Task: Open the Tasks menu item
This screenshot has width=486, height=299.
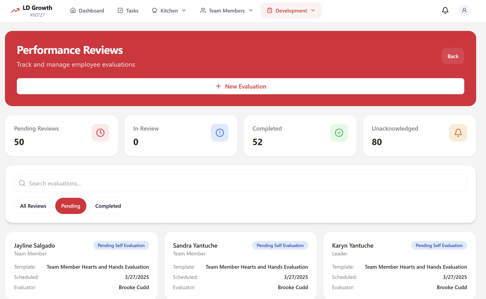Action: (x=128, y=10)
